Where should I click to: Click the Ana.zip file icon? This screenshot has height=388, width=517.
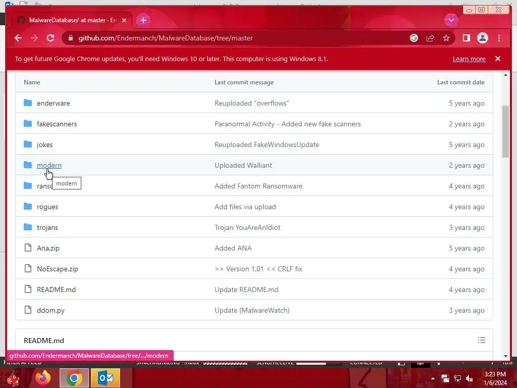pyautogui.click(x=28, y=248)
